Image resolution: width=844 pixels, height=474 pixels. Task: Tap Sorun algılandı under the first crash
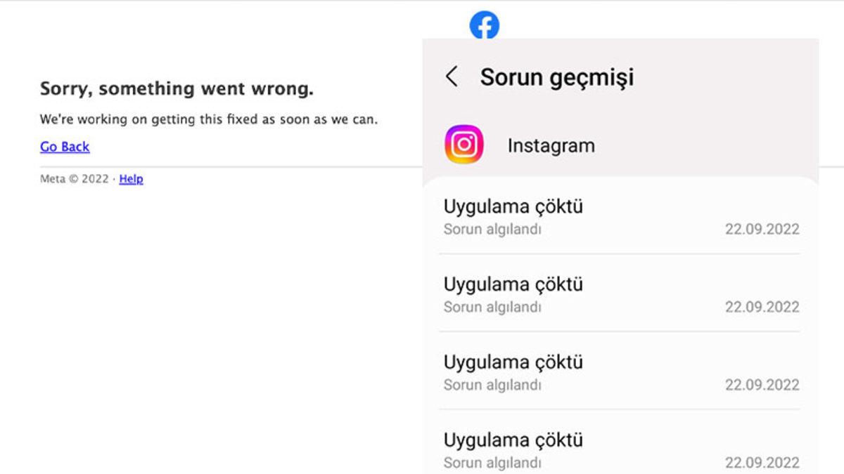[x=492, y=229]
